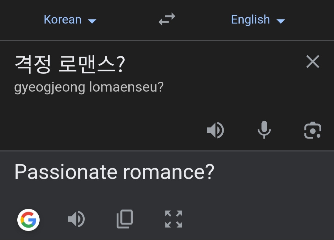The image size is (334, 240).
Task: Choose target language via English label
Action: 250,19
